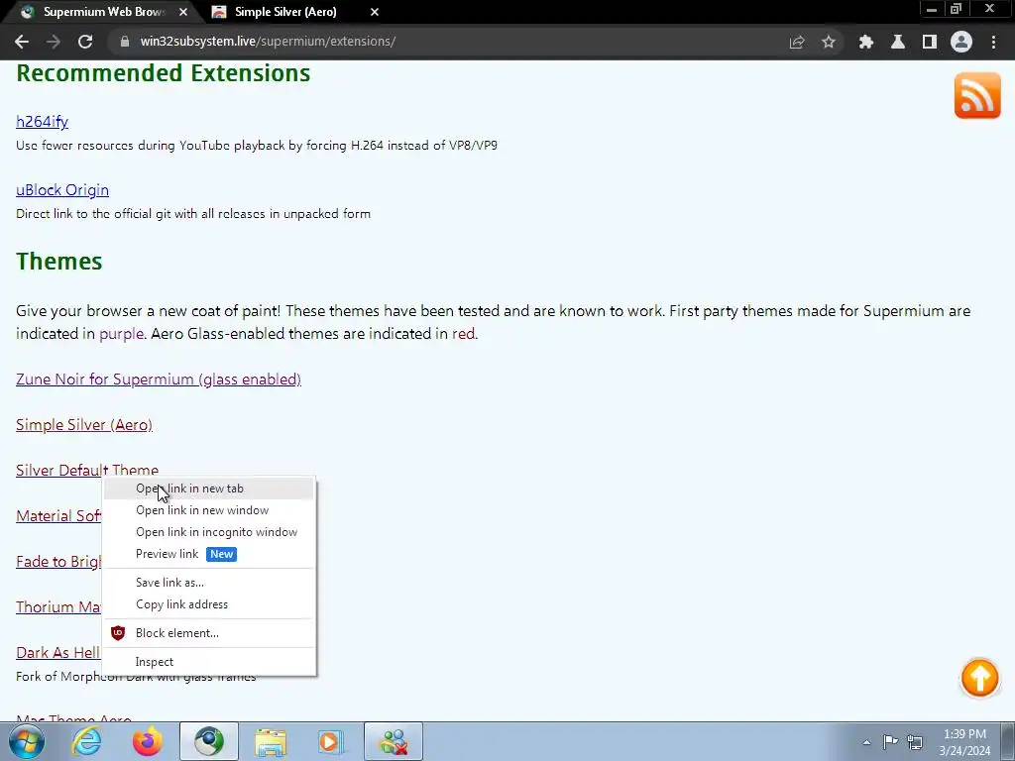Launch Internet Explorer from taskbar

click(86, 741)
